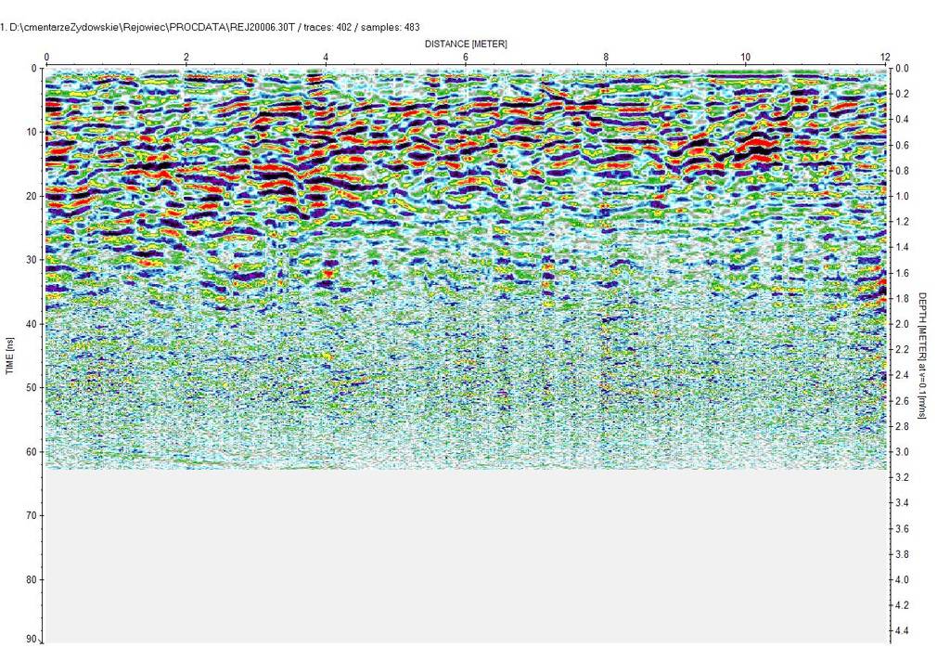Viewport: 950px width, 661px height.
Task: Click the DISTANCE [METER] axis label
Action: [466, 44]
